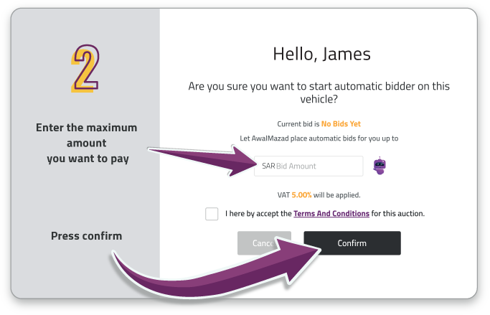
Task: Click into the Bid Amount field
Action: coord(316,166)
